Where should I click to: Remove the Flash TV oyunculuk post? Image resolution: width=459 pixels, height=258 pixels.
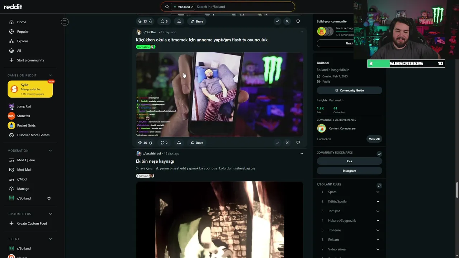tap(287, 143)
